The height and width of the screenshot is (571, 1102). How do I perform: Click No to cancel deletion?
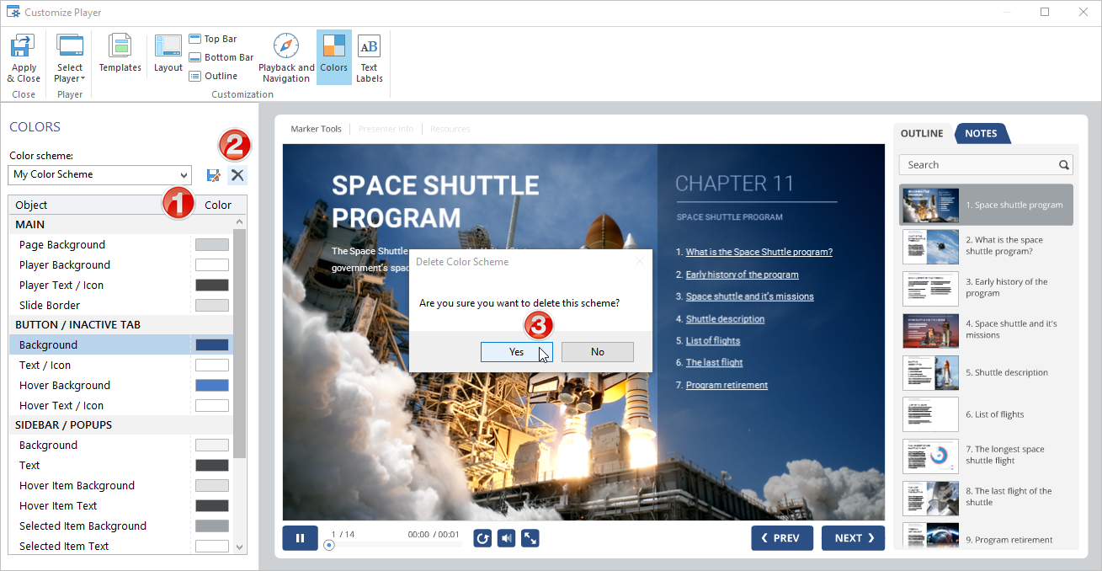pyautogui.click(x=597, y=352)
